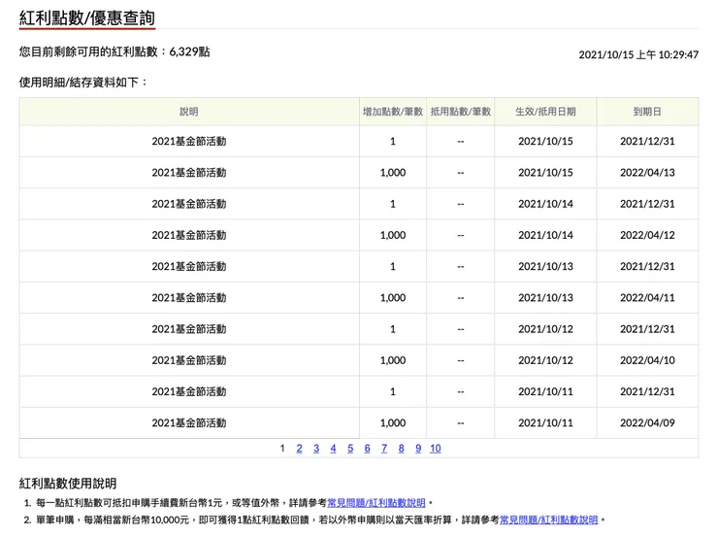
Task: Jump to last page 10
Action: [x=435, y=448]
